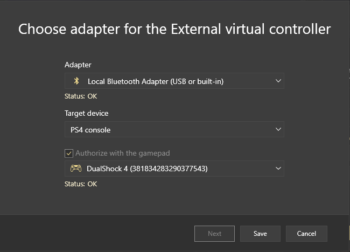The width and height of the screenshot is (350, 252).
Task: Toggle Authorize with the gamepad checkbox
Action: [69, 153]
